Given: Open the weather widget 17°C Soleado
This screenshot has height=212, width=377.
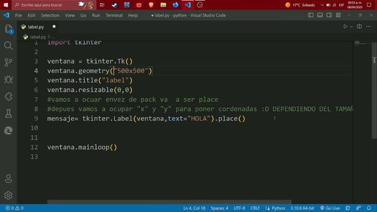Looking at the screenshot, I should pyautogui.click(x=300, y=5).
